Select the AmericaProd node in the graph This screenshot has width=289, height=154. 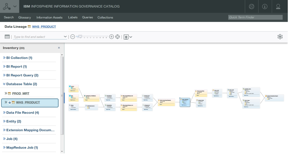tap(110, 107)
